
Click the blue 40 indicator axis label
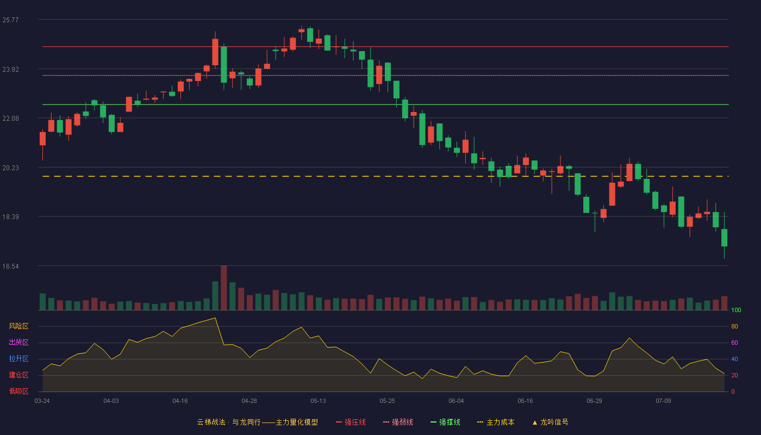point(734,359)
